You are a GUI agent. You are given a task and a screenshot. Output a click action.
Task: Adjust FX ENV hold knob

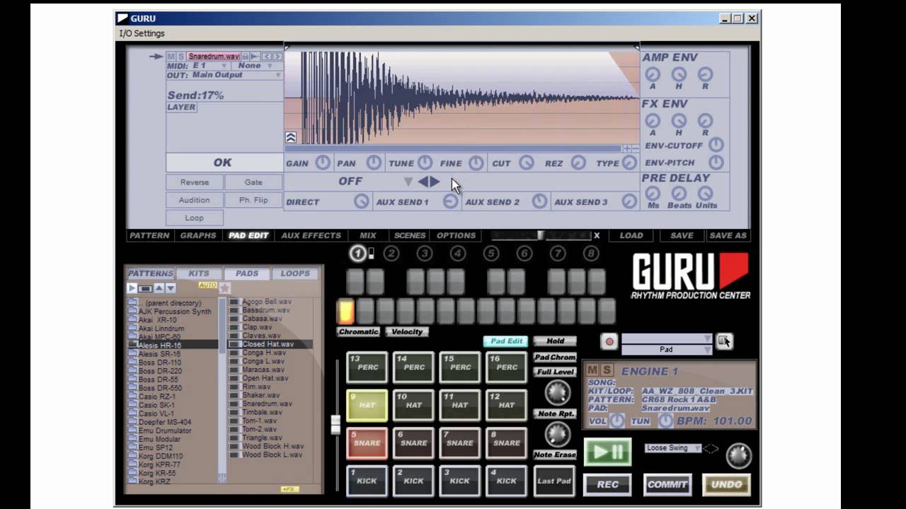[x=679, y=121]
